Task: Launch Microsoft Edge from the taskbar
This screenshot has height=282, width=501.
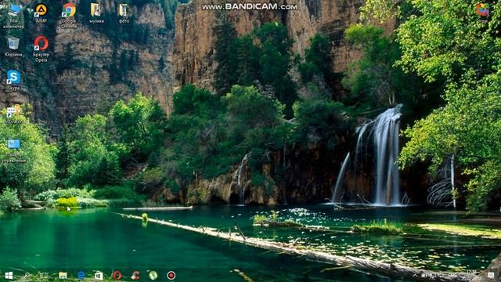Action: coord(81,275)
